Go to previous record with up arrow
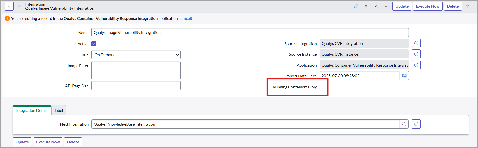The image size is (478, 148). point(468,6)
